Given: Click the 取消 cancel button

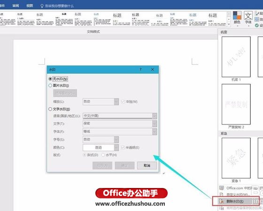Looking at the screenshot, I should 147,165.
